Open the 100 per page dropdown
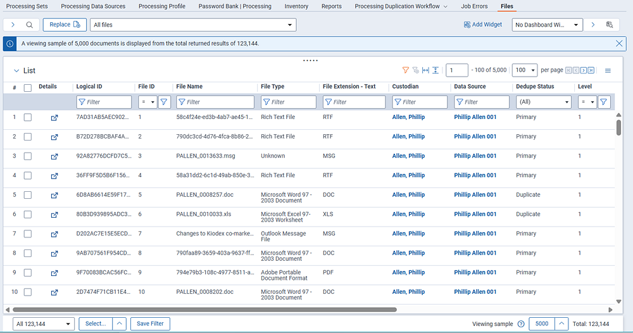This screenshot has width=633, height=333. [524, 70]
